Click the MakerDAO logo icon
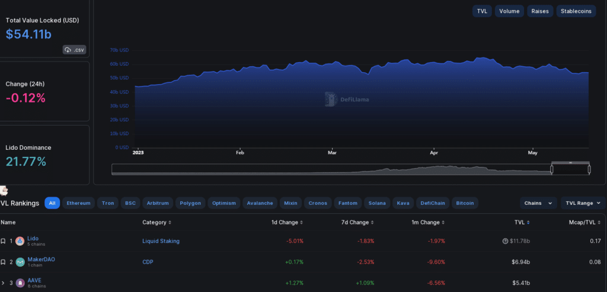 [x=20, y=262]
